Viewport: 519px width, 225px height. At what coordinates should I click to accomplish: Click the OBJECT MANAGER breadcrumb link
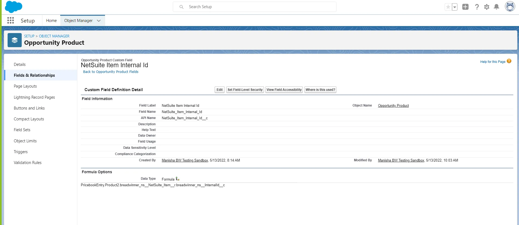pos(54,36)
